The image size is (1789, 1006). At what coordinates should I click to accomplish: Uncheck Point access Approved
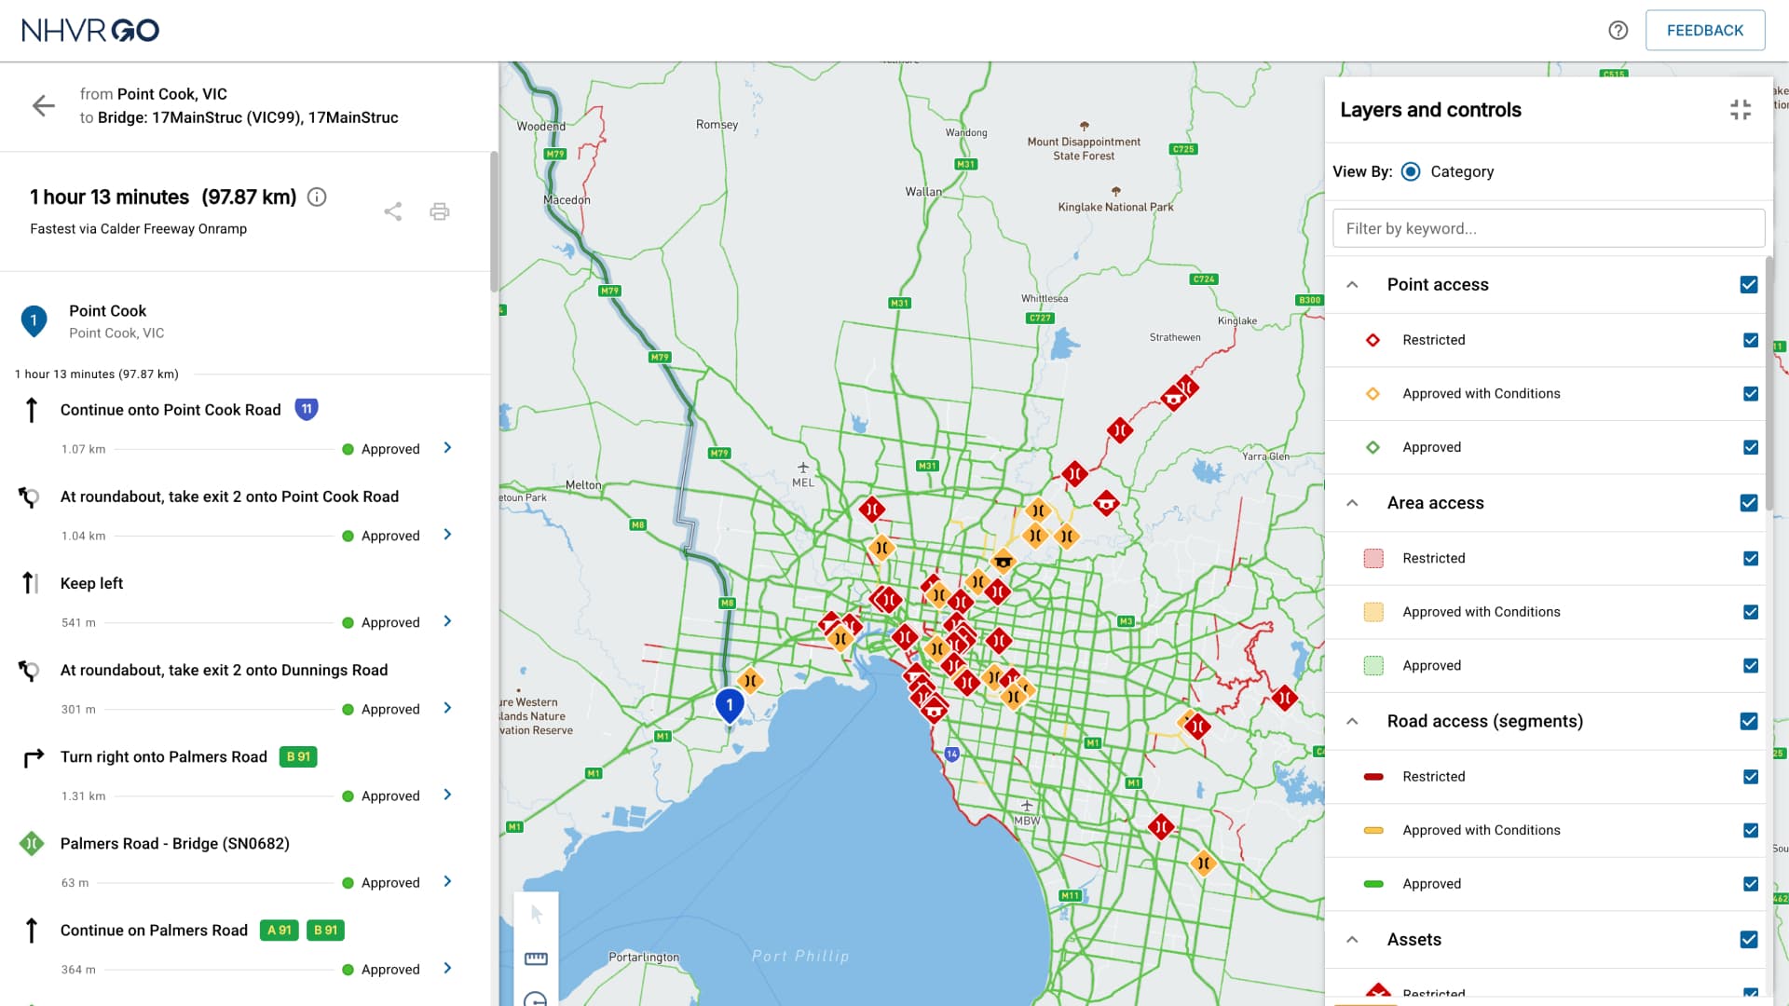pos(1751,448)
